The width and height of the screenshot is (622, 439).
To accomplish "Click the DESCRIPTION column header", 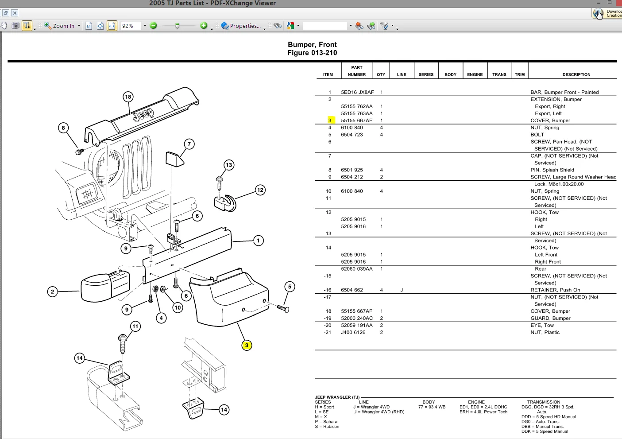I will (576, 75).
